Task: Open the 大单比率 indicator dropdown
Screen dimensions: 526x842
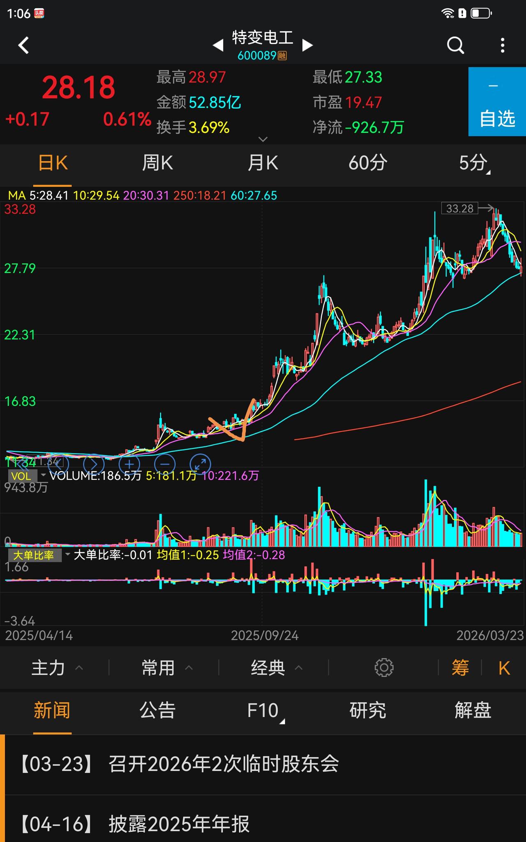Action: [x=39, y=555]
